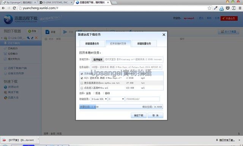Click the 所需空间 storage space progress bar

coord(121,107)
